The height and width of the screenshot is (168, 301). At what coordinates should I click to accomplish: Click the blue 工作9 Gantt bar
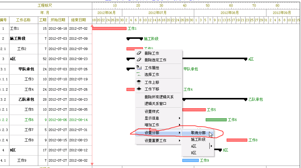[x=191, y=160]
